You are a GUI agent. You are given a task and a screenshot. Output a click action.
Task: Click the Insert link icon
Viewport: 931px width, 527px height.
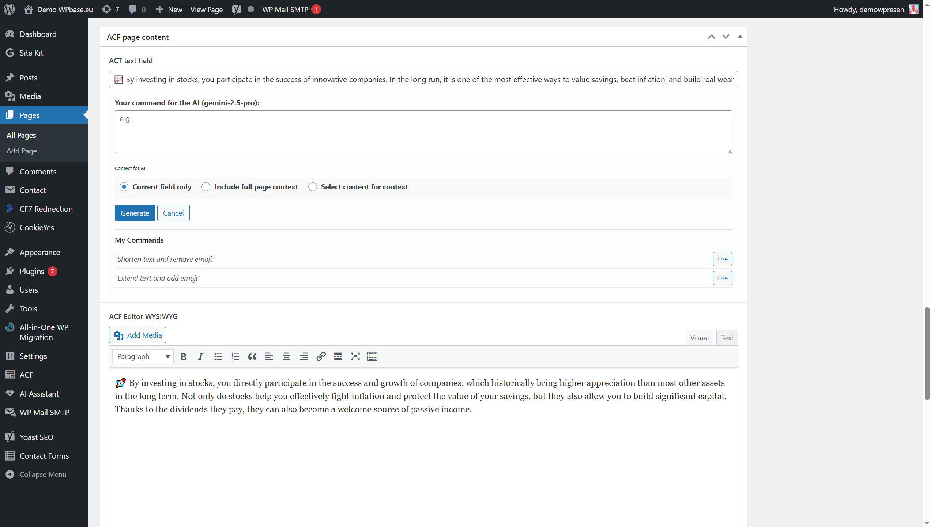pyautogui.click(x=321, y=356)
